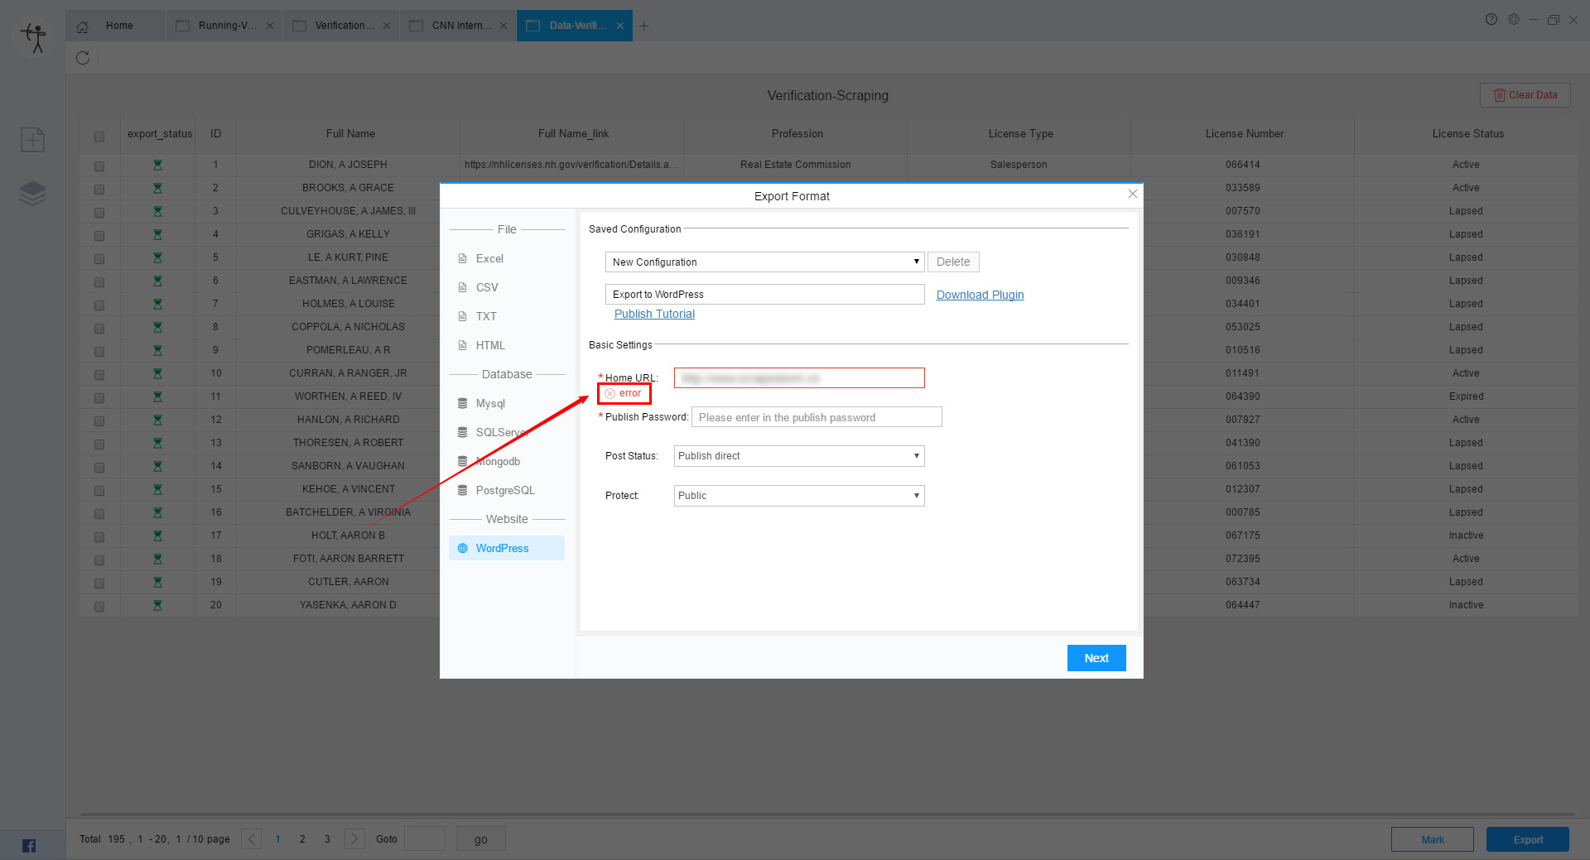Screen dimensions: 1590x860
Task: Close the Running-V... tab
Action: coord(270,26)
